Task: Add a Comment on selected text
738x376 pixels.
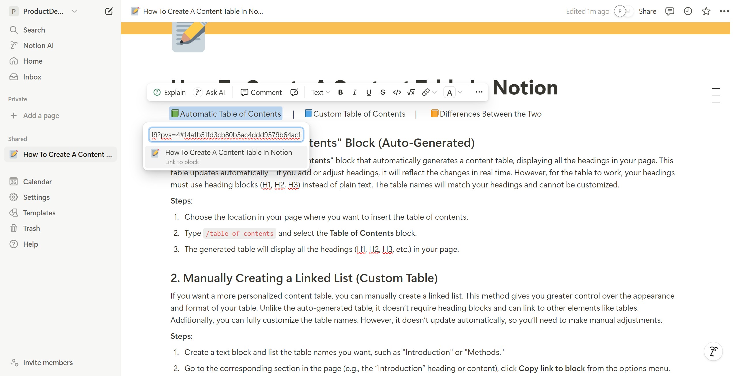Action: (x=261, y=92)
